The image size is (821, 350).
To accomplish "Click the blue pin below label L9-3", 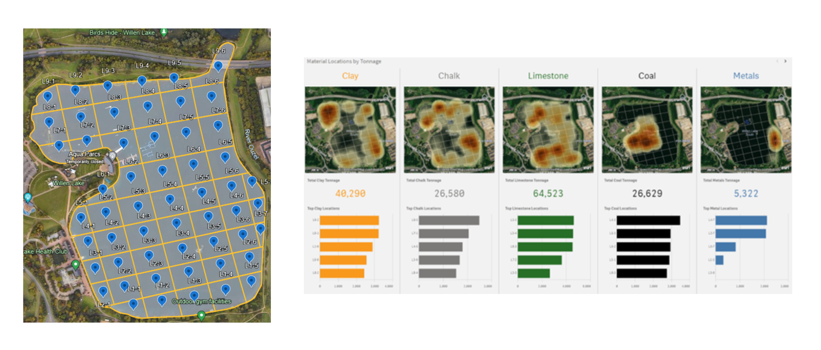I will pos(107,86).
